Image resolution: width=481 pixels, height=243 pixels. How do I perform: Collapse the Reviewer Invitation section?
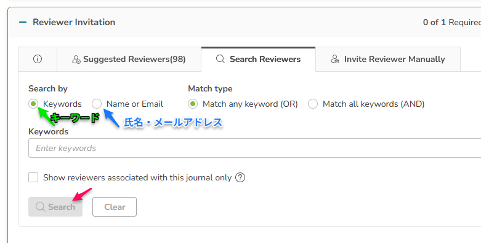23,22
